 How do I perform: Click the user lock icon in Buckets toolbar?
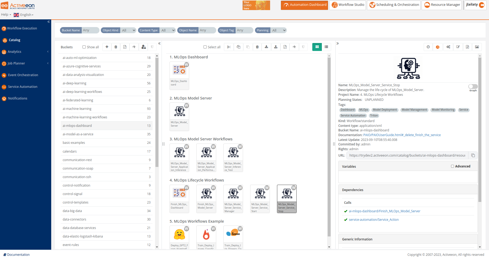pyautogui.click(x=144, y=47)
